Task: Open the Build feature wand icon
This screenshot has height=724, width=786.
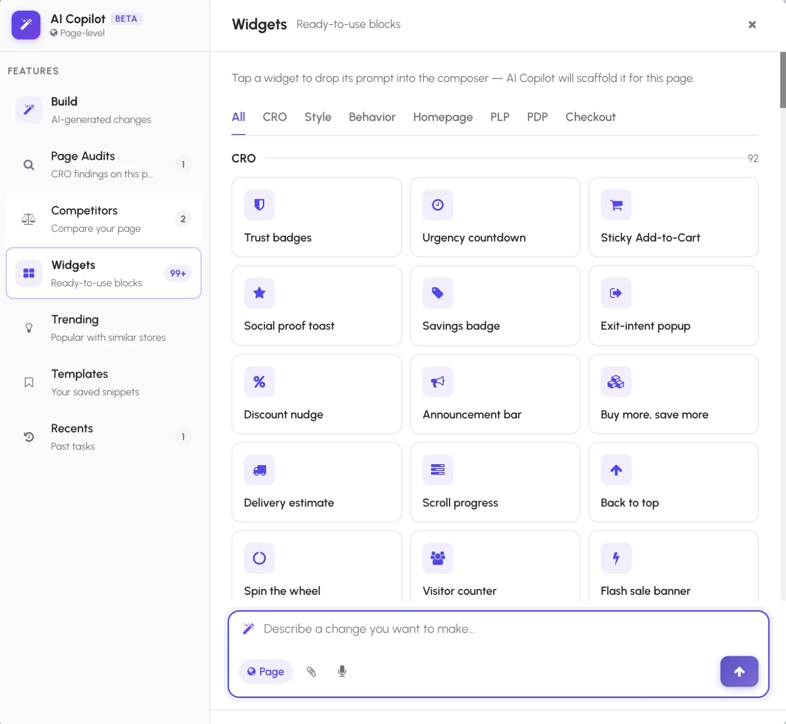Action: pos(29,110)
